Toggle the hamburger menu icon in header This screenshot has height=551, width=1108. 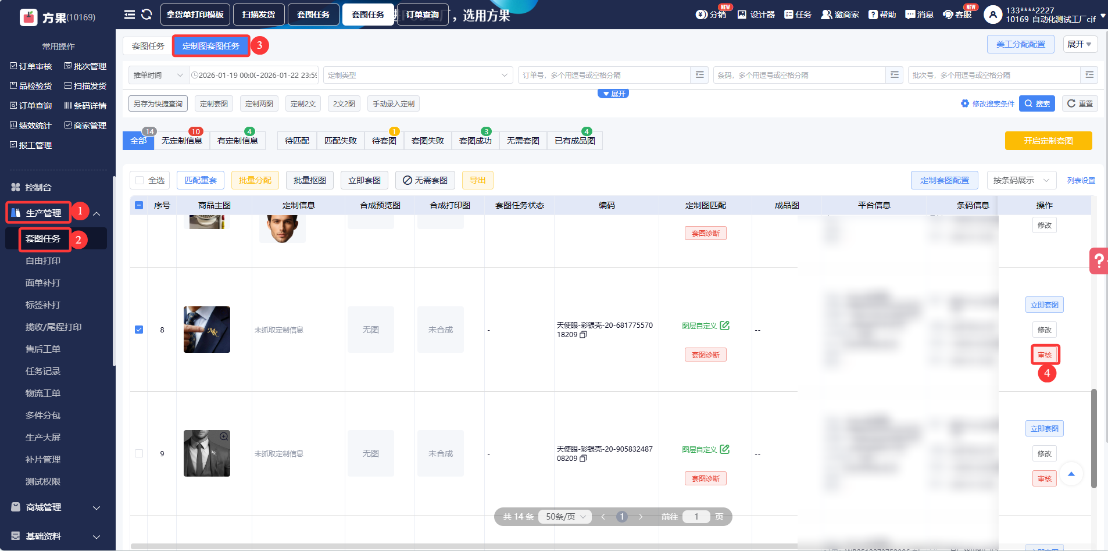click(130, 15)
